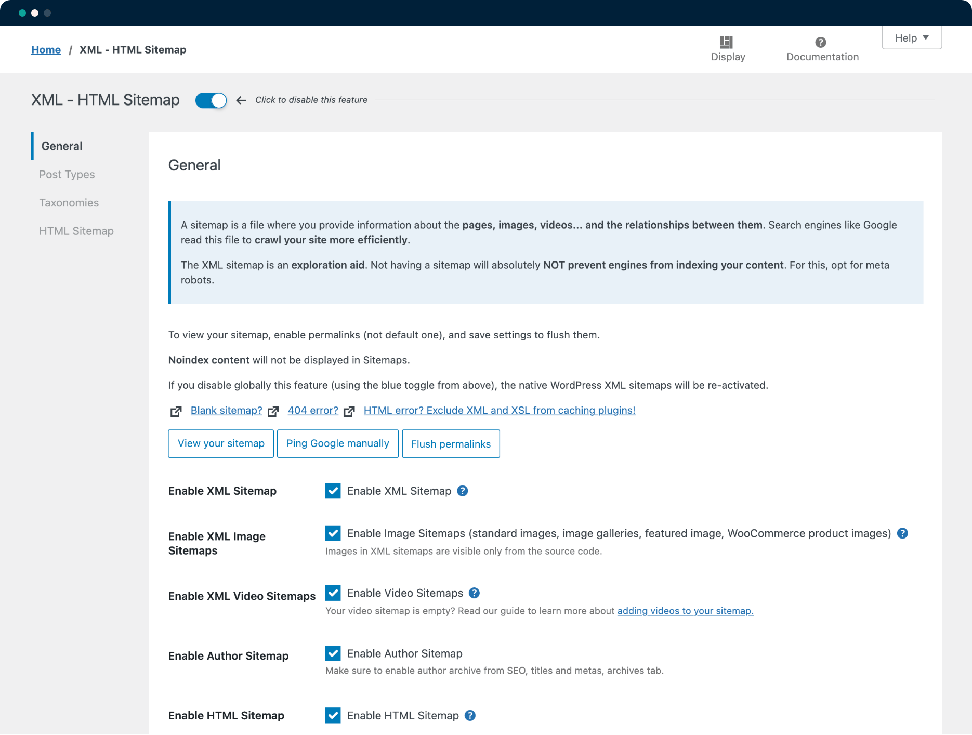Image resolution: width=972 pixels, height=735 pixels.
Task: Go to Home breadcrumb link
Action: 46,50
